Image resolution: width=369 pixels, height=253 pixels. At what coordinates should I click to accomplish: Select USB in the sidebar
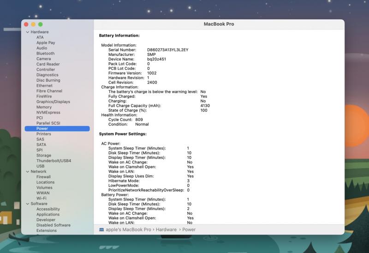click(x=40, y=166)
